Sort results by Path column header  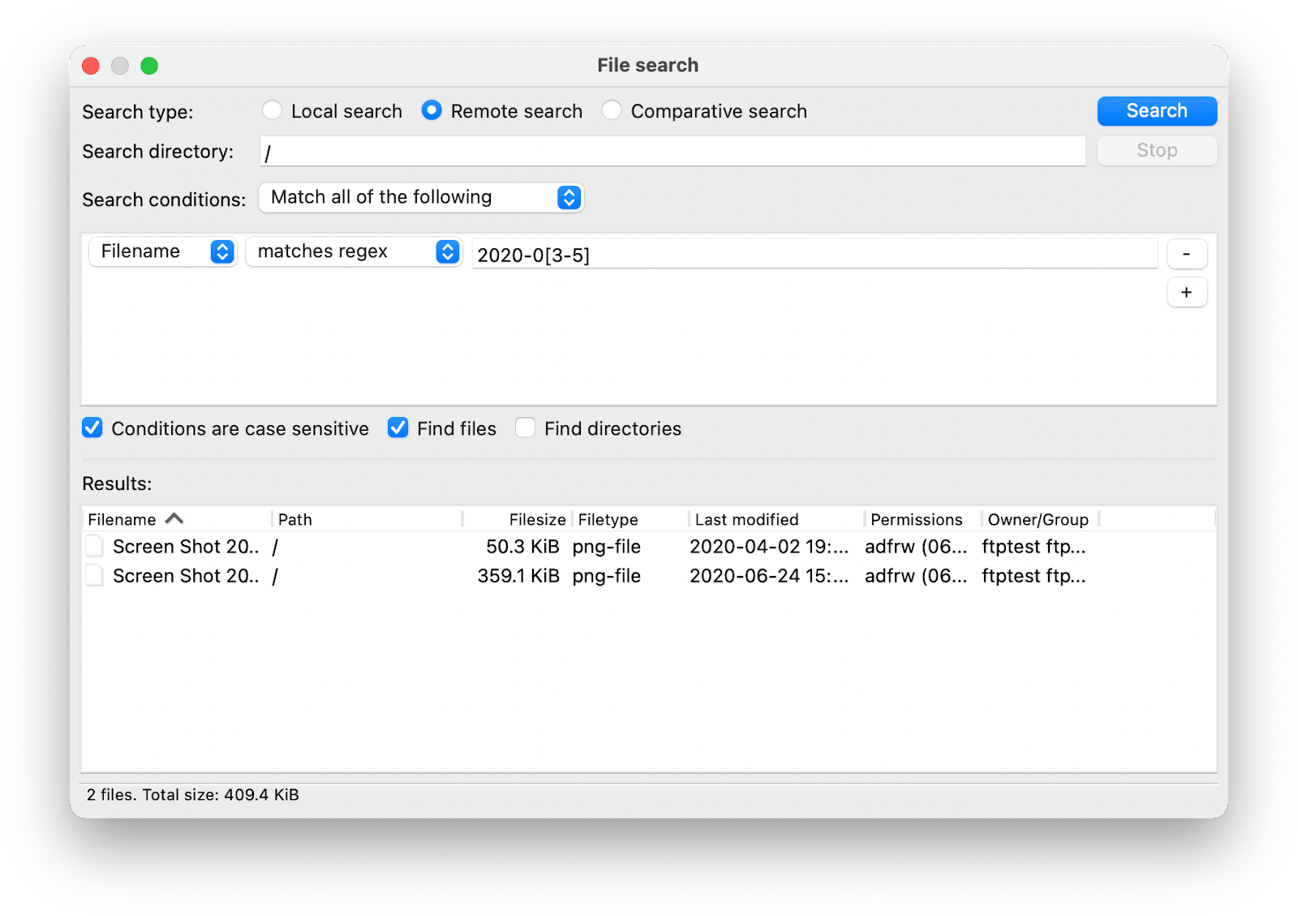(367, 519)
